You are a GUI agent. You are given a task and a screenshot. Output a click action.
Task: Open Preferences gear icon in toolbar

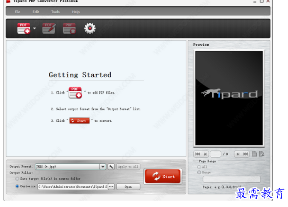pos(90,28)
